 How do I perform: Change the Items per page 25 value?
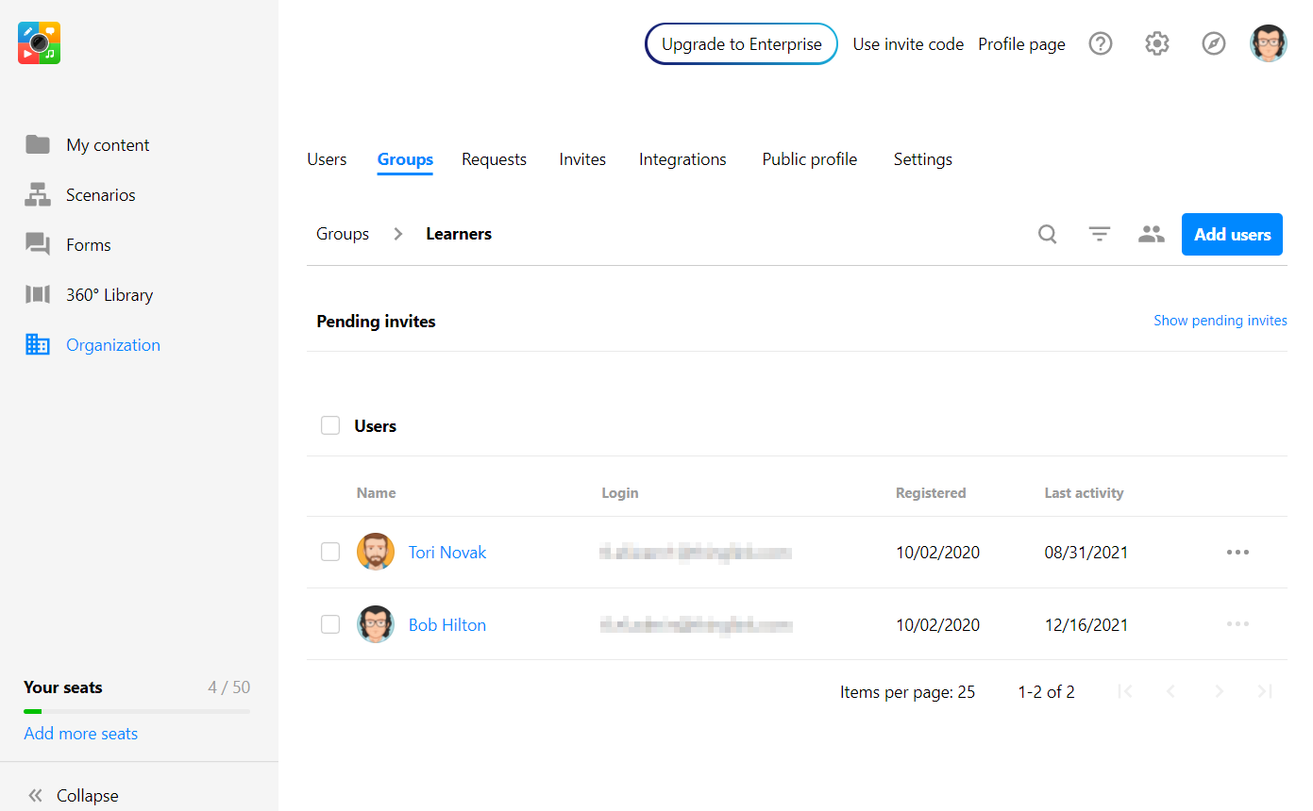[966, 691]
